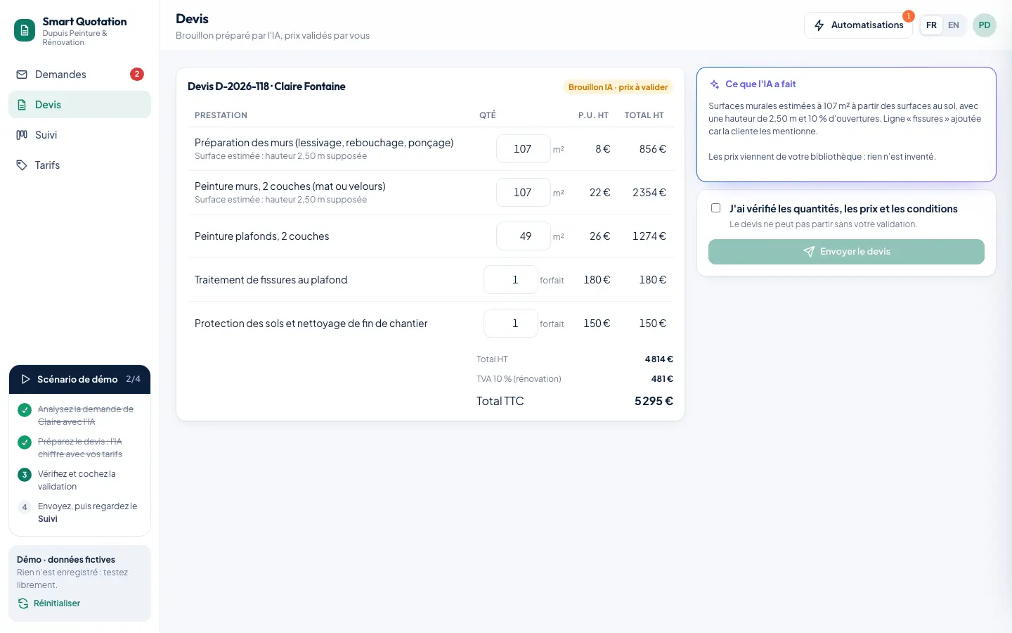Click the Réinitialiser link
Image resolution: width=1012 pixels, height=633 pixels.
[x=57, y=603]
